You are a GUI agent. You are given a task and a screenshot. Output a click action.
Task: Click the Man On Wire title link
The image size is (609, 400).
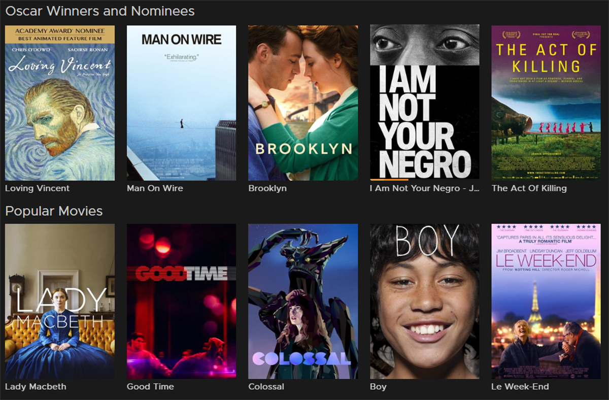click(x=155, y=188)
